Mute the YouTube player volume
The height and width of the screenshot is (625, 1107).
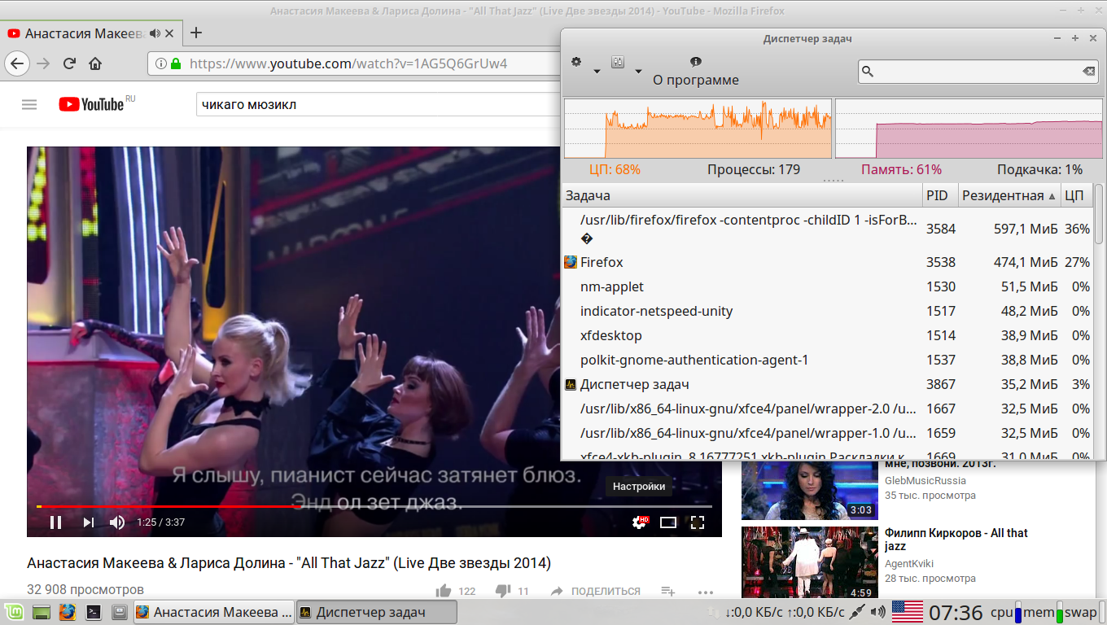point(117,522)
